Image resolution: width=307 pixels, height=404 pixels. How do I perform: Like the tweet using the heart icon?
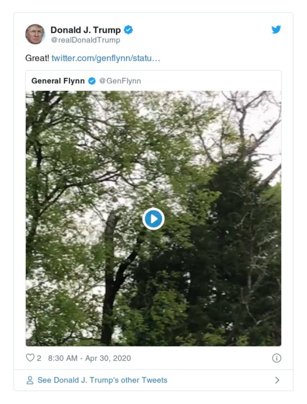point(30,358)
